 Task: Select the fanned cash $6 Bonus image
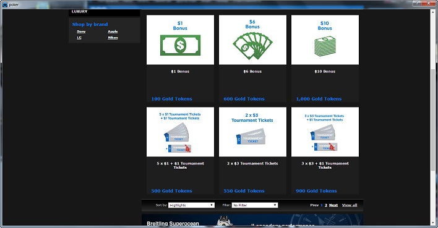coord(252,40)
